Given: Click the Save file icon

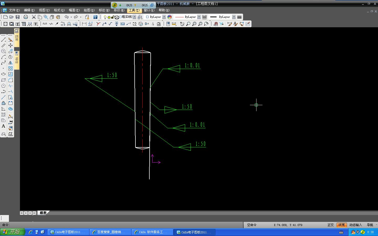Looking at the screenshot, I should [x=18, y=17].
